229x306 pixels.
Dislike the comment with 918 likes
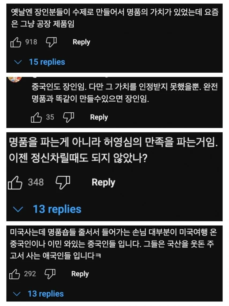51,42
